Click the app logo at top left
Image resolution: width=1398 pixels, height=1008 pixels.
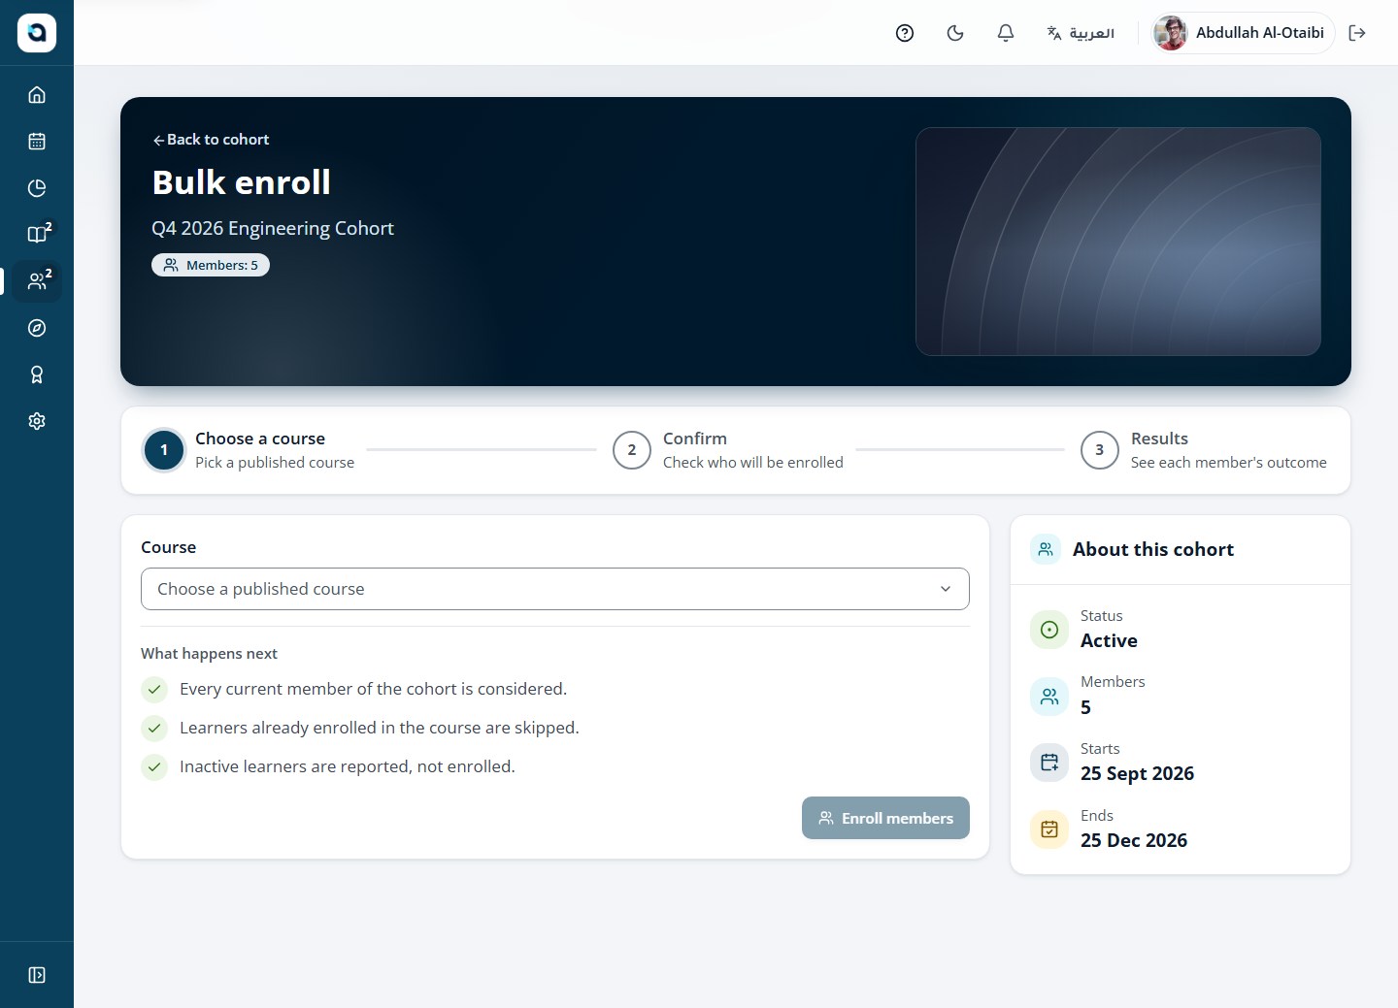click(37, 33)
